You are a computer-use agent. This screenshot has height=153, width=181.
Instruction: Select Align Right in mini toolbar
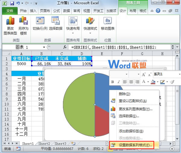pyautogui.click(x=137, y=82)
